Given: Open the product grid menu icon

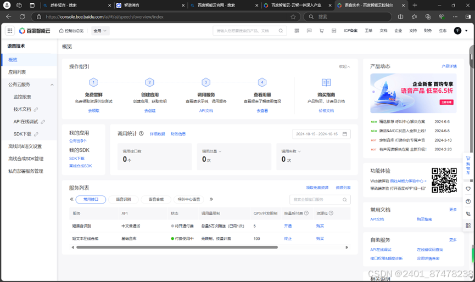Looking at the screenshot, I should [x=10, y=31].
